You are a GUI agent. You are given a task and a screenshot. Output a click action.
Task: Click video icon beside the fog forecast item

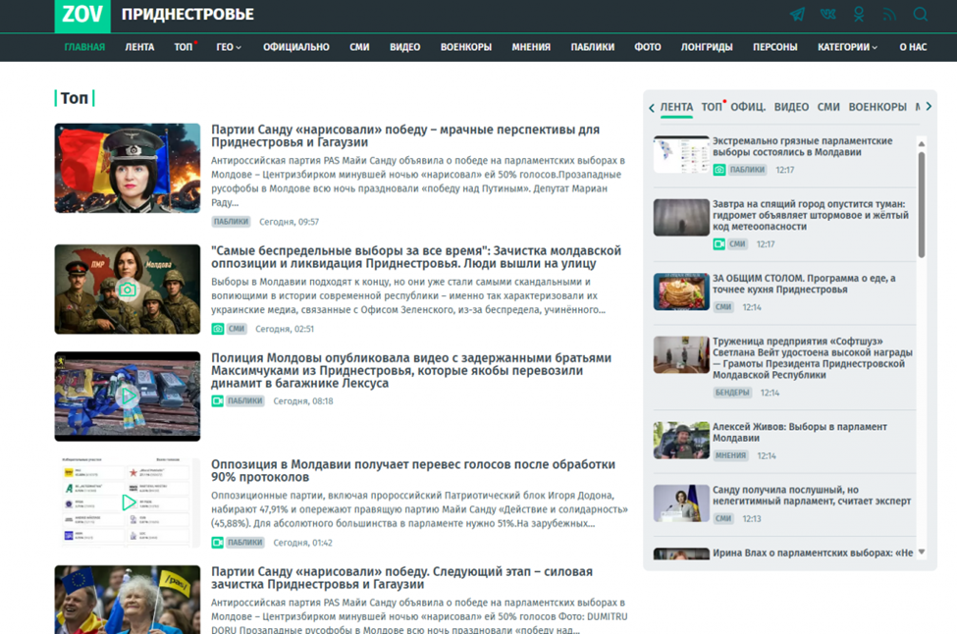pos(719,243)
